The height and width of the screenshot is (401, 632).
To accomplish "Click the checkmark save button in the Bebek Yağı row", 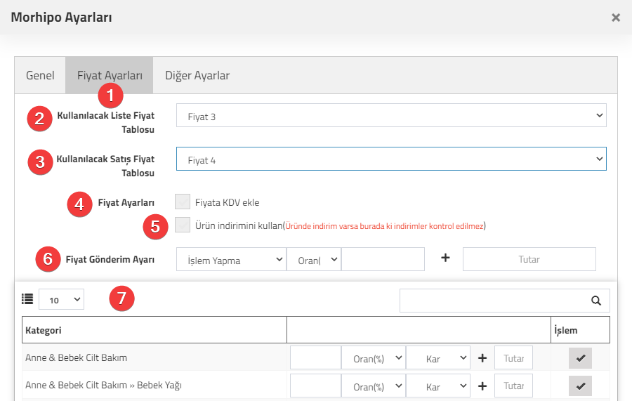I will click(x=581, y=386).
